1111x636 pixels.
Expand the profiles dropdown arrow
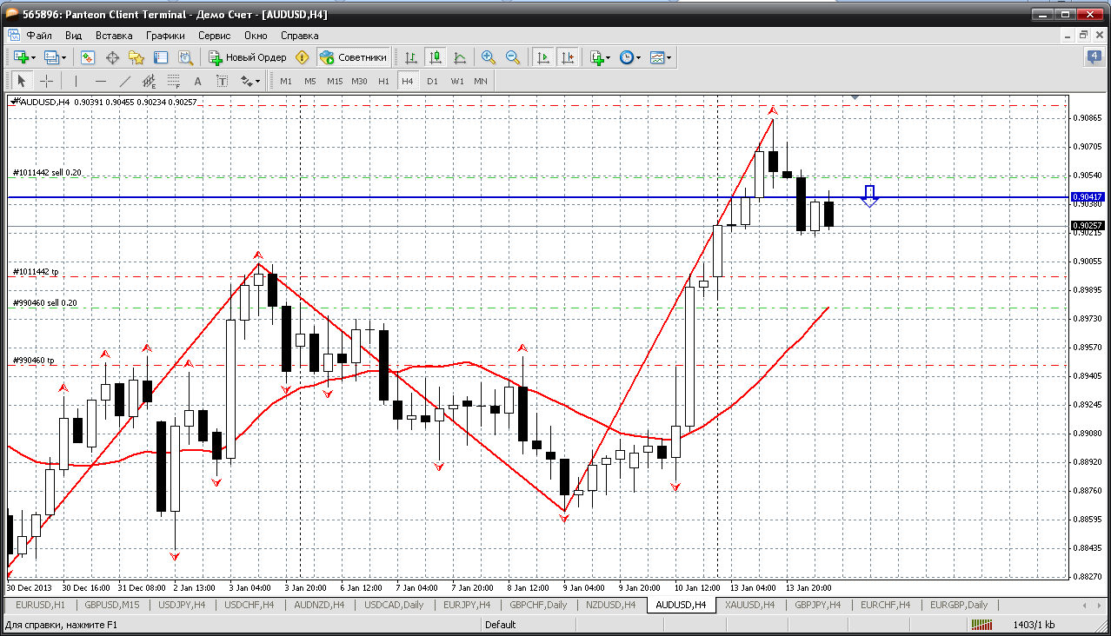(64, 57)
